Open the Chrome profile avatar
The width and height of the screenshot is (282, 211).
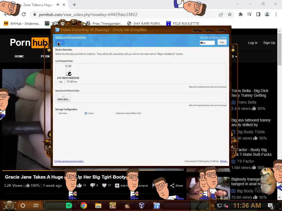[267, 14]
